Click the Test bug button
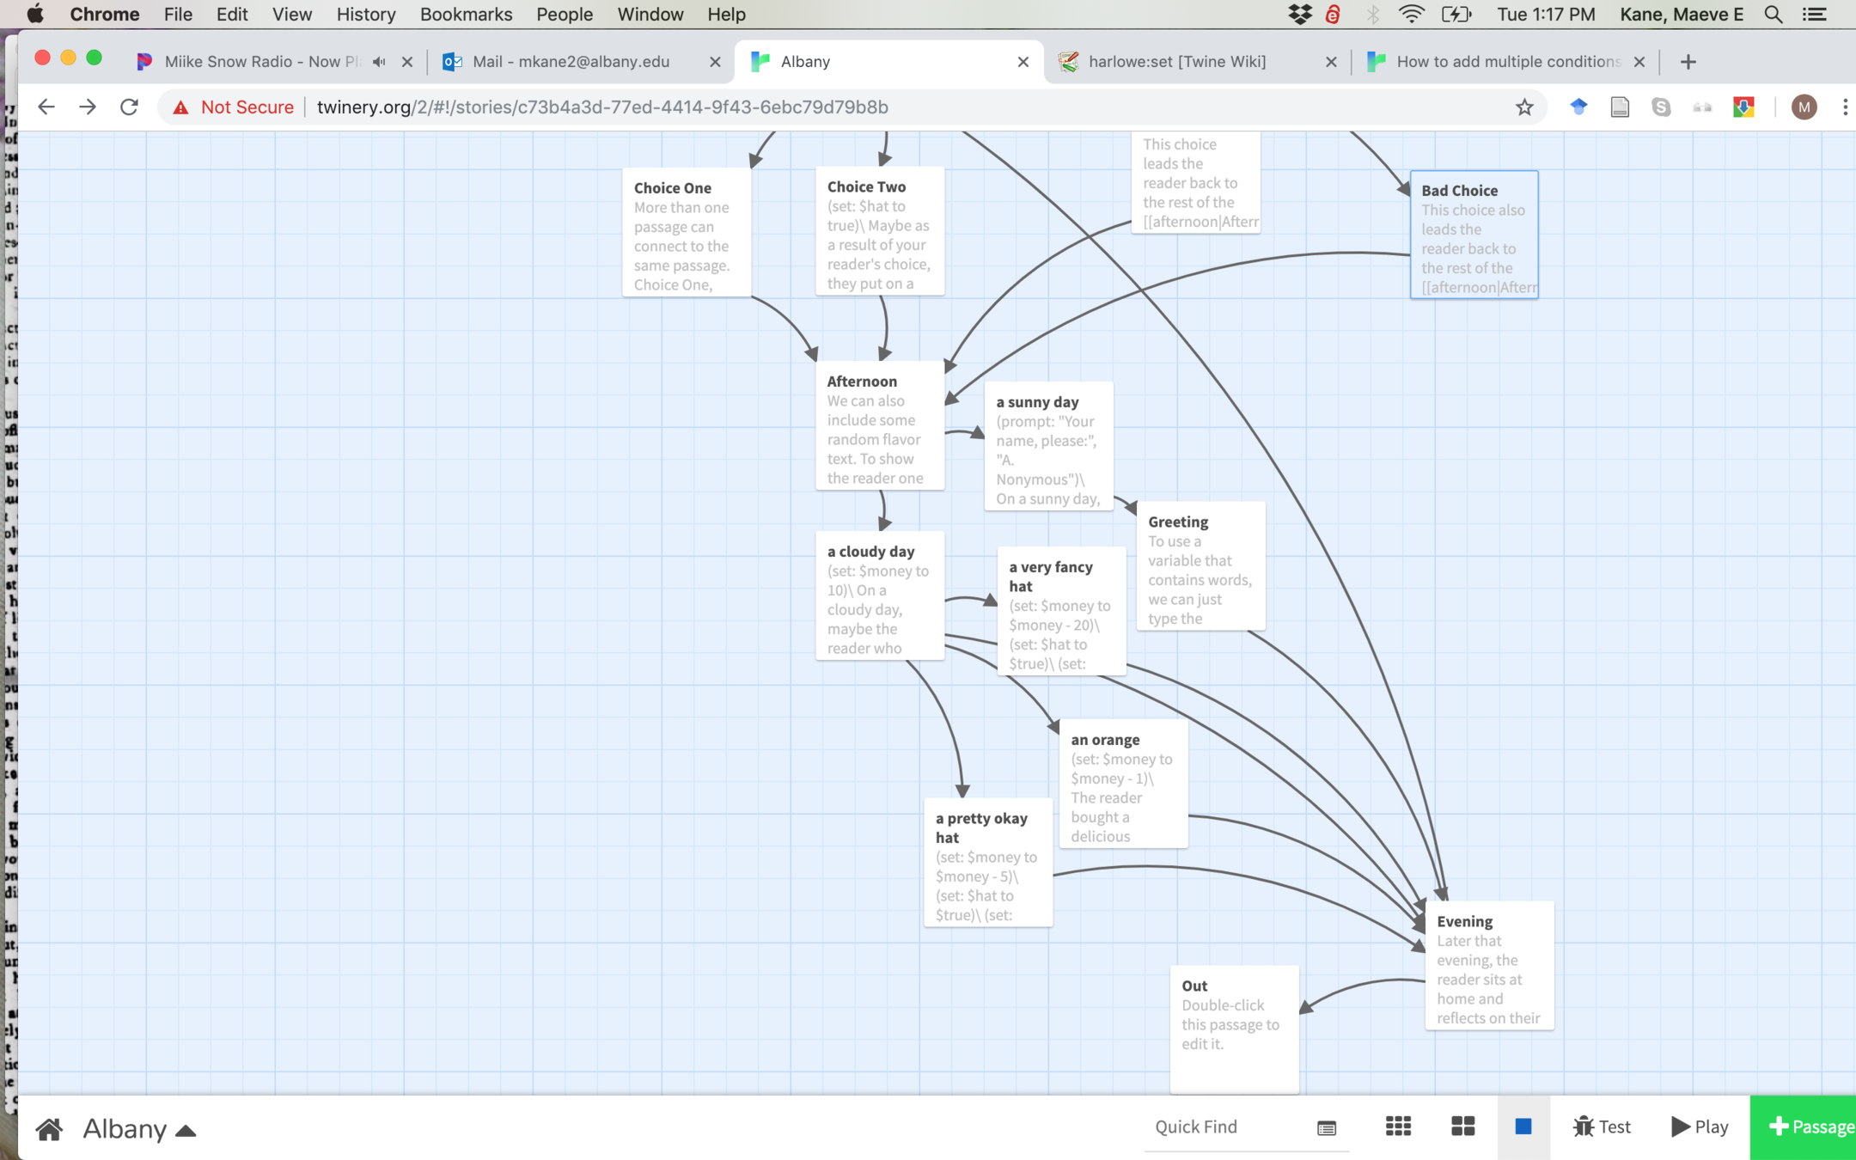 (x=1601, y=1126)
